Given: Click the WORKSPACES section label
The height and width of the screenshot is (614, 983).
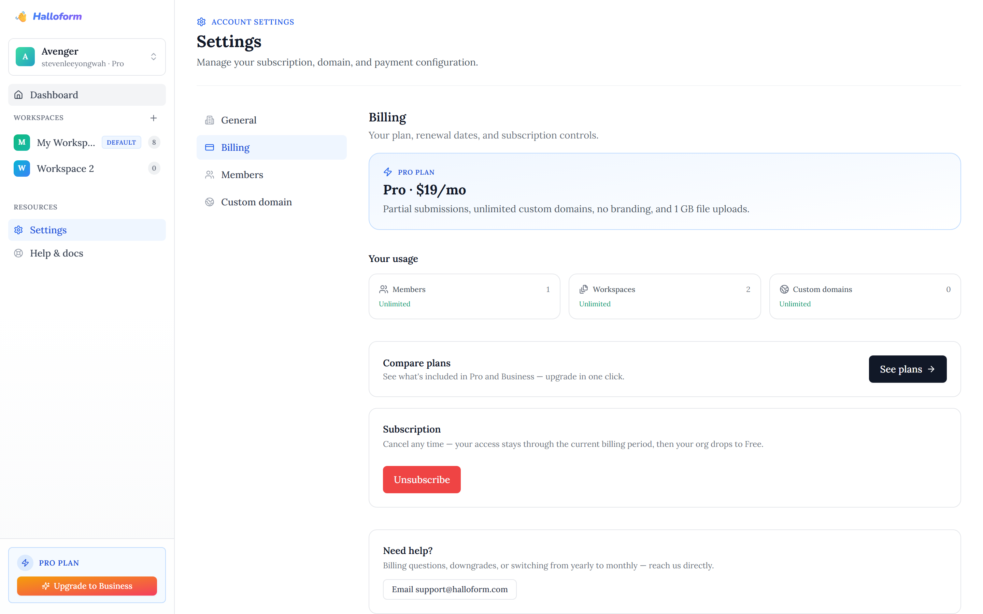Looking at the screenshot, I should [x=39, y=118].
